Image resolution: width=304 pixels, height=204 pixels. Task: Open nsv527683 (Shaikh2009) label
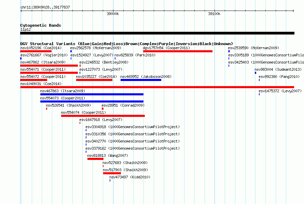(125, 163)
